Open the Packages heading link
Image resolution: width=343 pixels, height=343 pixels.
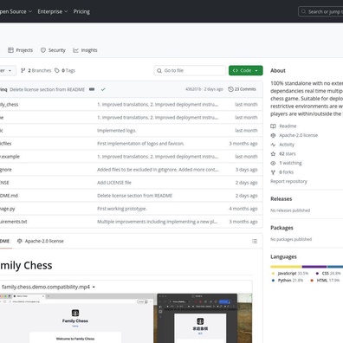click(282, 228)
